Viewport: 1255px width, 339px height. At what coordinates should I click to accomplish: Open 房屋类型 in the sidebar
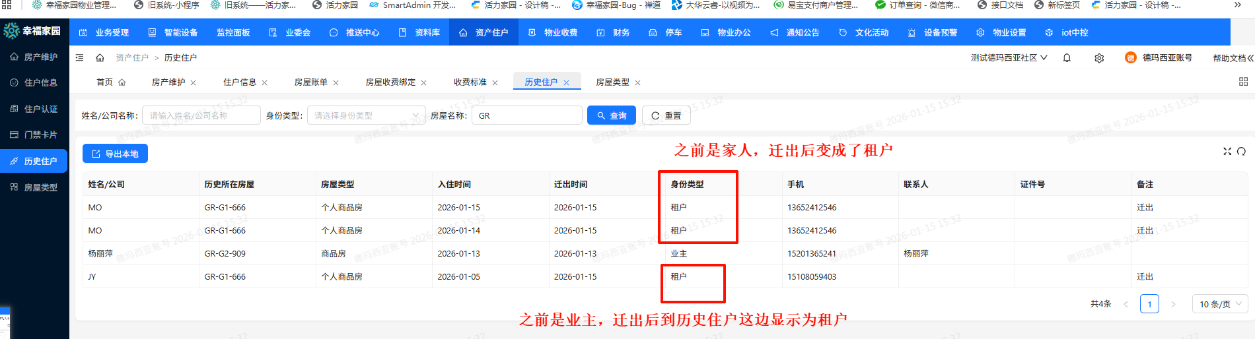(x=34, y=188)
